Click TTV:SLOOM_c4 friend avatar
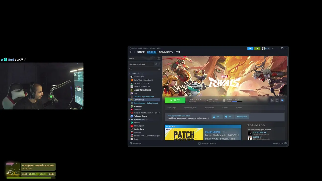The image size is (322, 181). pos(250,133)
